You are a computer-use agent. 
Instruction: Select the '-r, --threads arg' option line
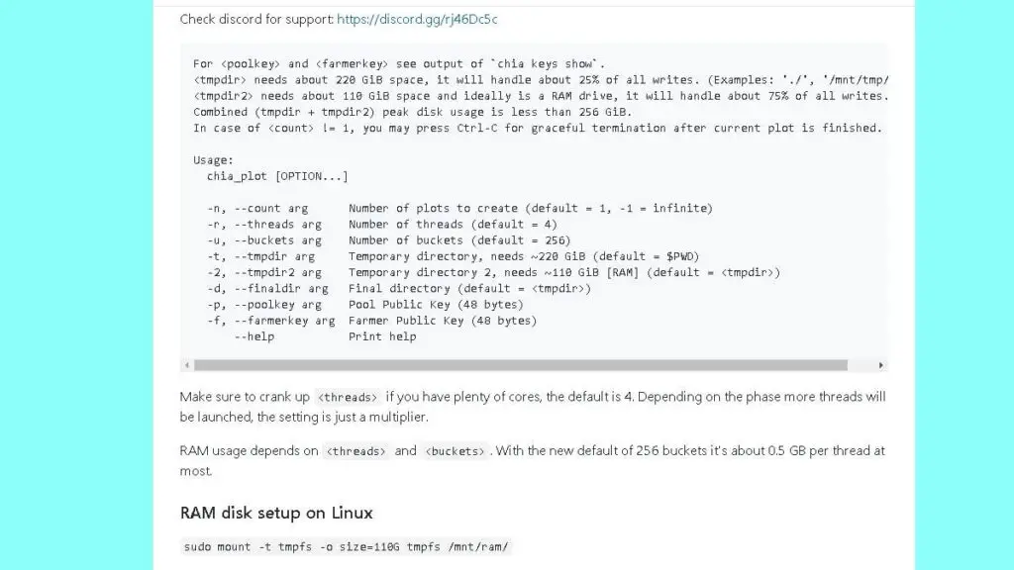coord(396,225)
